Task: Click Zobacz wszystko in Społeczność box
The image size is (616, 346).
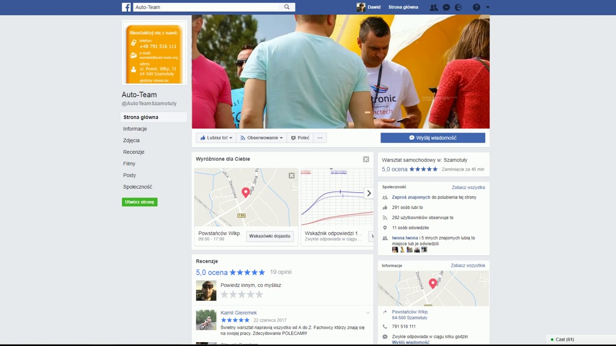Action: pyautogui.click(x=468, y=187)
